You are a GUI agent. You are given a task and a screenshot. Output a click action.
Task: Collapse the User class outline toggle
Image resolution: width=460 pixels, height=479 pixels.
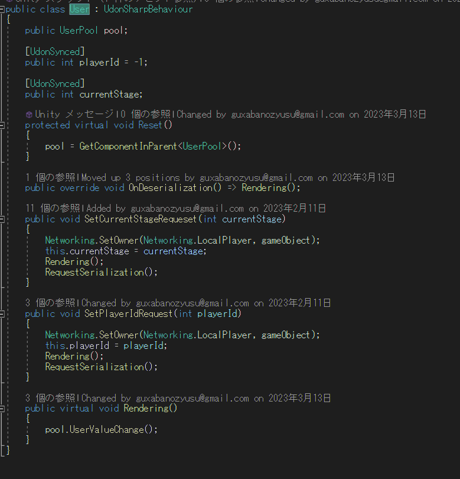(2, 9)
